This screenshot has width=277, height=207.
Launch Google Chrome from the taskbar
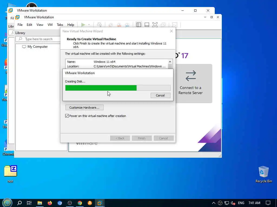(80, 203)
